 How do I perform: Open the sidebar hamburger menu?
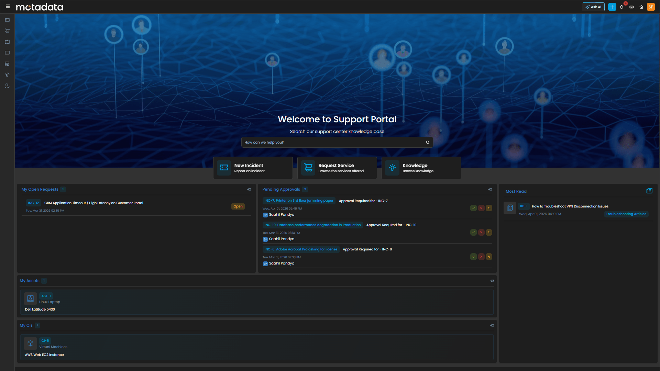tap(8, 7)
